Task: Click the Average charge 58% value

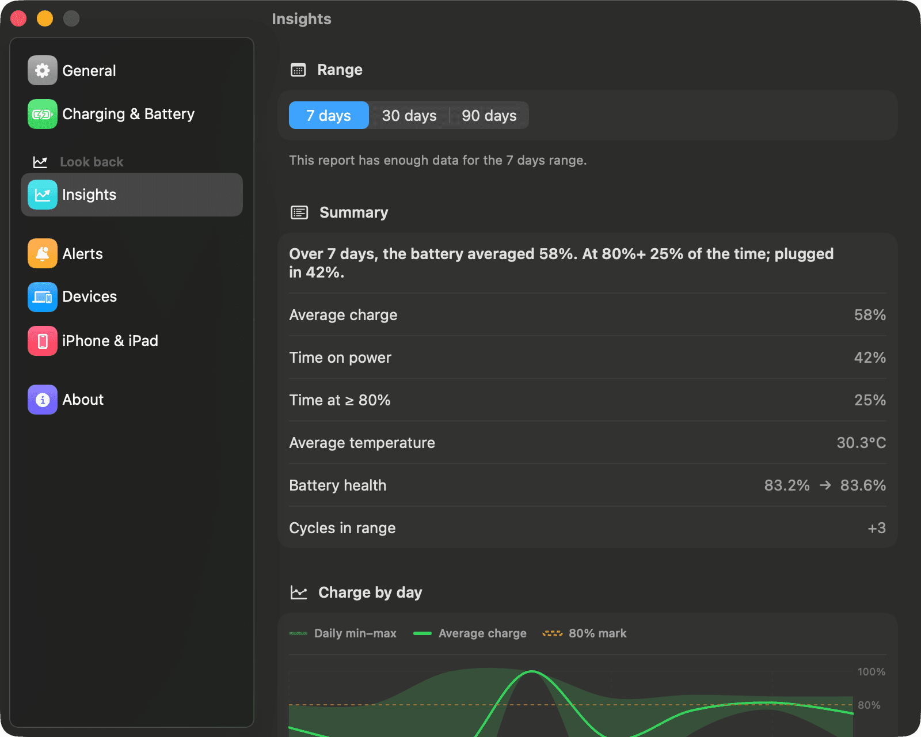Action: pos(870,315)
